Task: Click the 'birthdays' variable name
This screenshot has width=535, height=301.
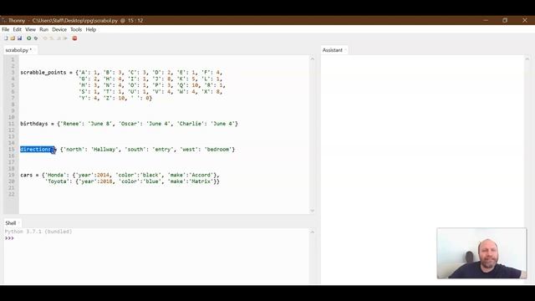Action: 34,124
